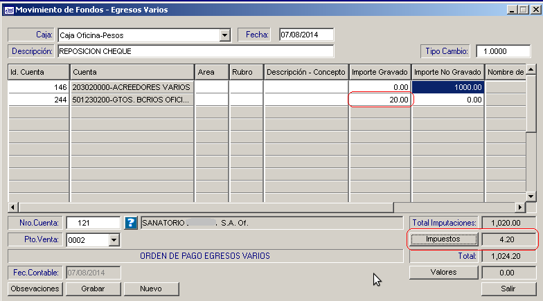The image size is (543, 301).
Task: Click the vertical scrollbar thumb
Action: 531,103
